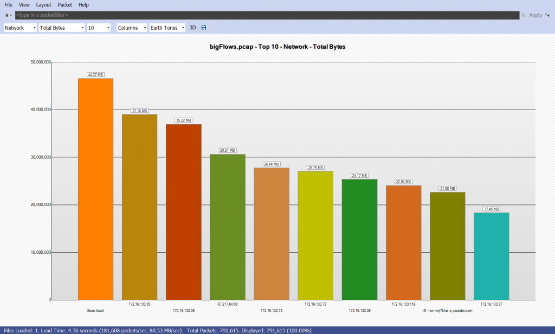The height and width of the screenshot is (334, 555).
Task: Click the olive green 67.217.64.99 bar
Action: click(x=227, y=227)
